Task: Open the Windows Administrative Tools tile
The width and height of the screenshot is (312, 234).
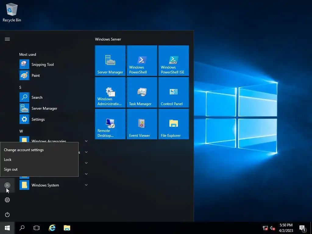Action: [110, 92]
